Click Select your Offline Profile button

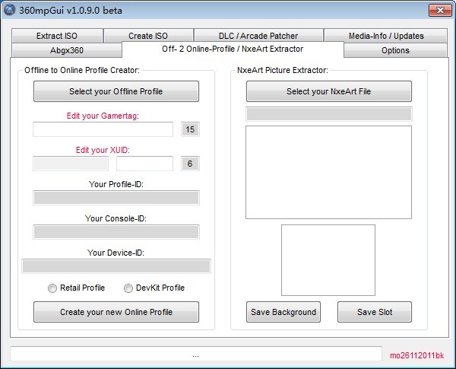point(116,91)
